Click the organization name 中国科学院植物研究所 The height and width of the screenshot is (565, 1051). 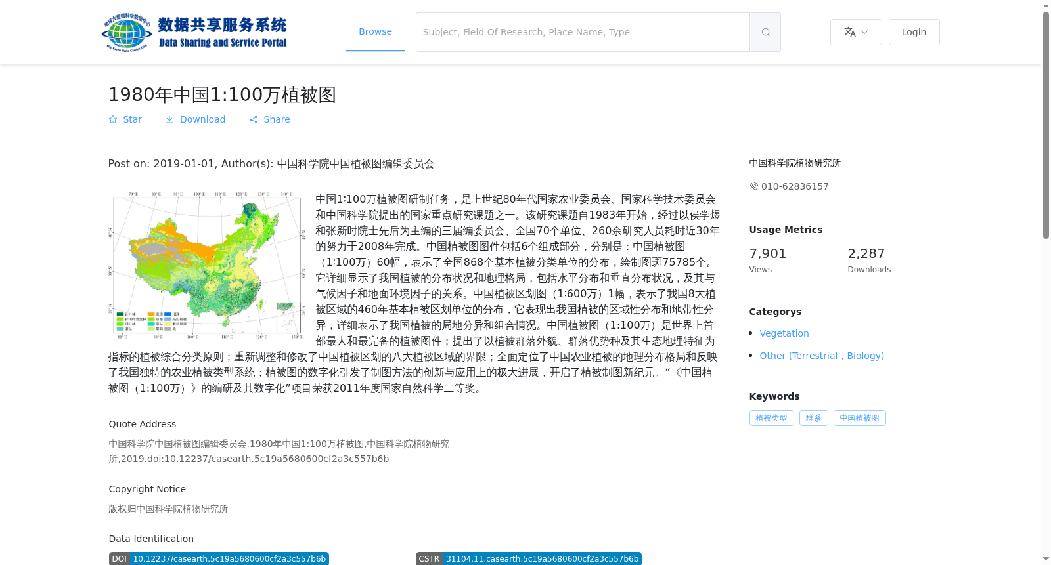(x=795, y=163)
